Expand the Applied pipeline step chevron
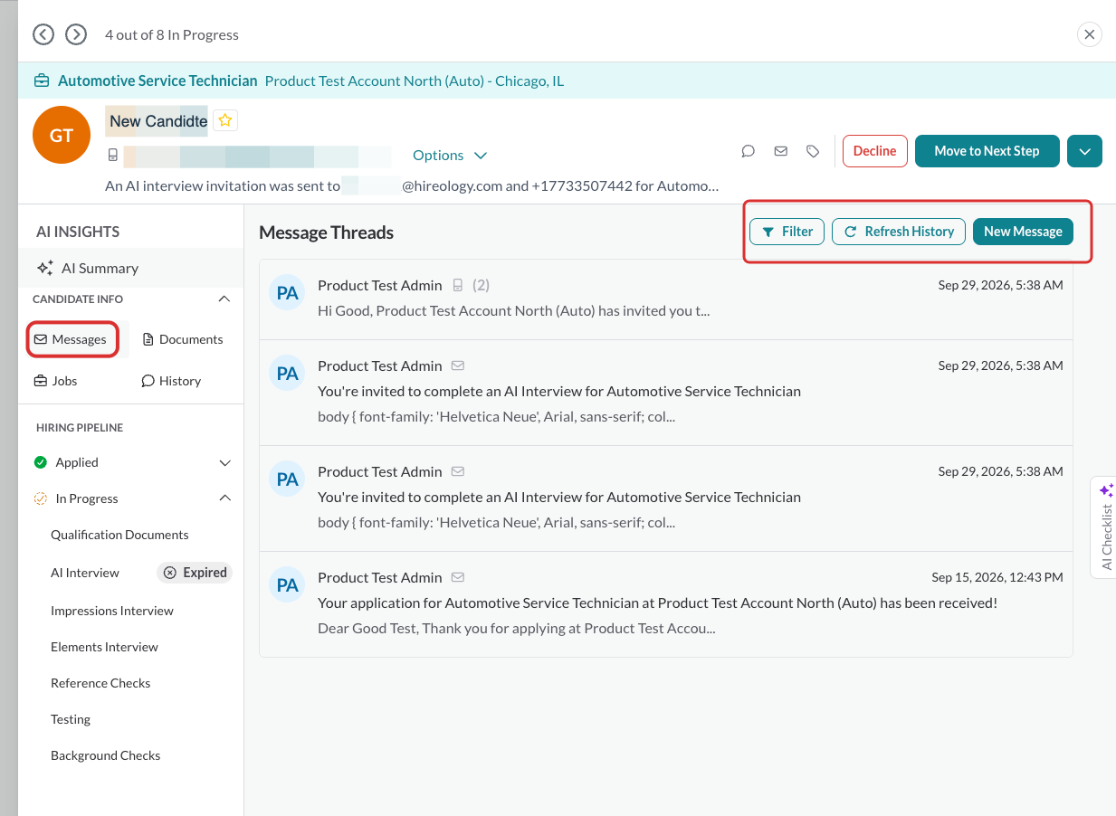The width and height of the screenshot is (1116, 816). coord(225,462)
